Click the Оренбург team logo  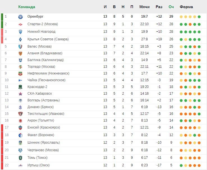click(20, 17)
